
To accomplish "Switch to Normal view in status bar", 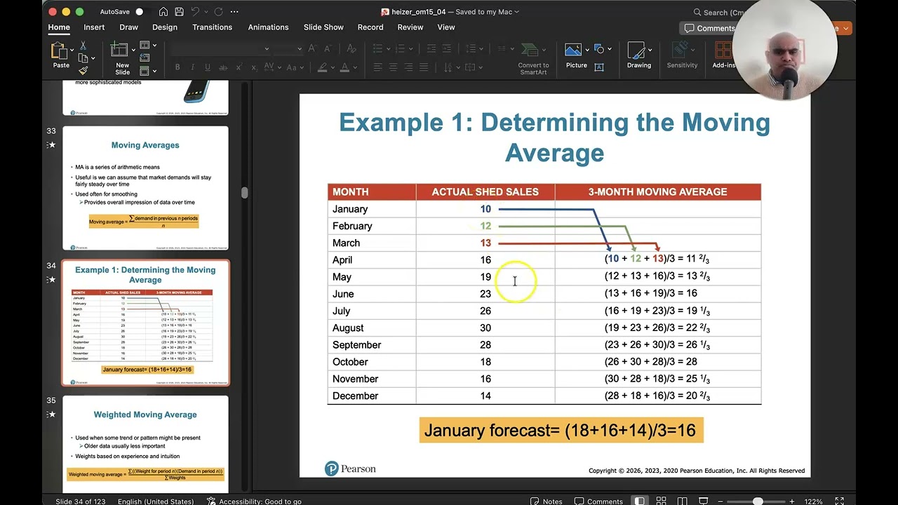I will 640,501.
